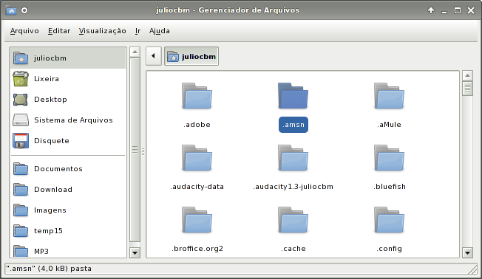Select the .cache folder icon
Screen dimensions: 482x279
coord(293,220)
